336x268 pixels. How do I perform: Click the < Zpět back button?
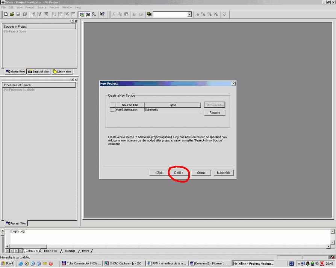(x=159, y=173)
